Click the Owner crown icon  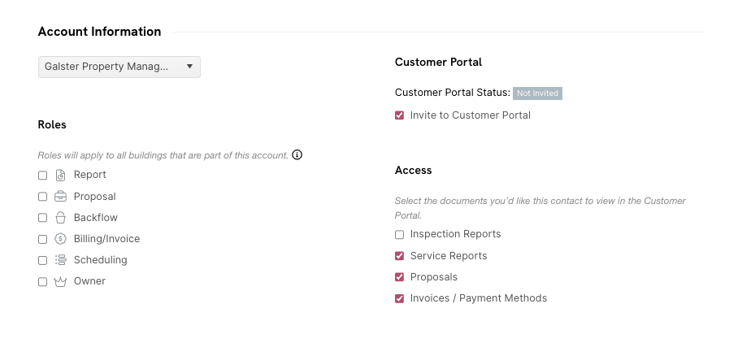tap(60, 281)
